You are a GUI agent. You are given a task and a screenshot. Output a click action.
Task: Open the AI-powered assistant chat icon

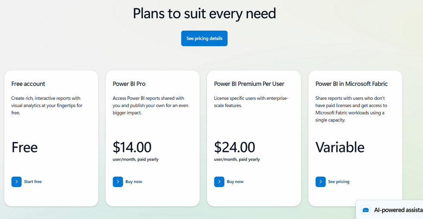366,210
